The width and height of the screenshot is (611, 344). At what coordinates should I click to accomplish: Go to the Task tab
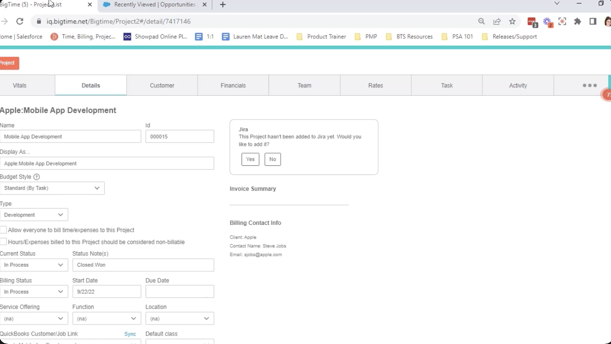[447, 86]
